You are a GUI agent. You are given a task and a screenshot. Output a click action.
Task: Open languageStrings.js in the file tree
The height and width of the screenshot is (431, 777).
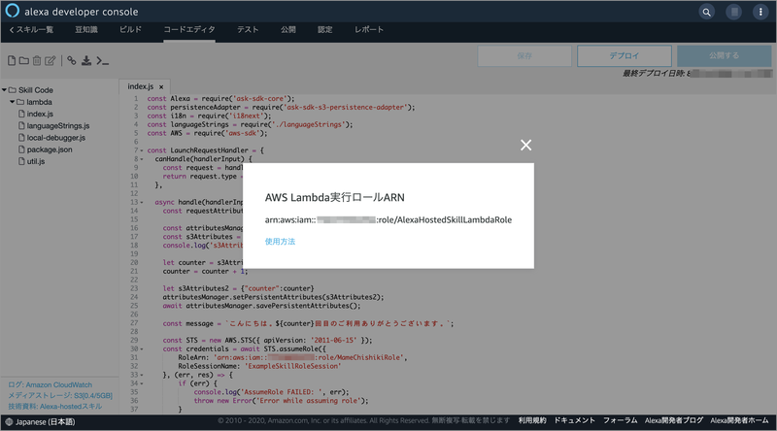[x=58, y=126]
